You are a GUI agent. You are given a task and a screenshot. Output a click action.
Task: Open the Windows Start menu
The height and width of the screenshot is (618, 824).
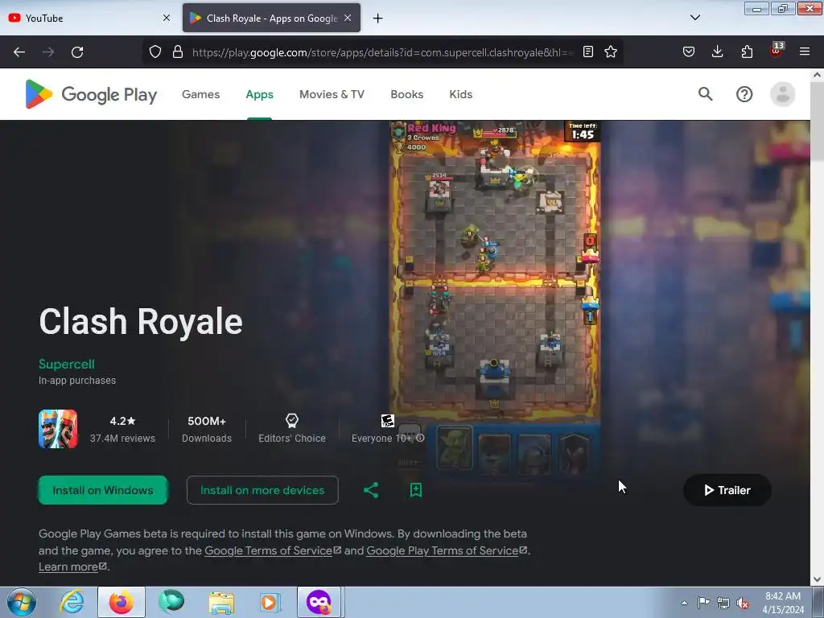point(21,602)
